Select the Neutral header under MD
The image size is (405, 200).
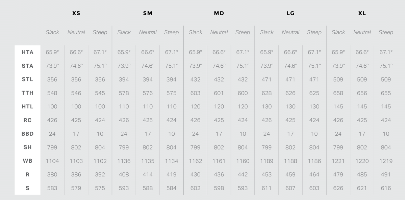219,32
